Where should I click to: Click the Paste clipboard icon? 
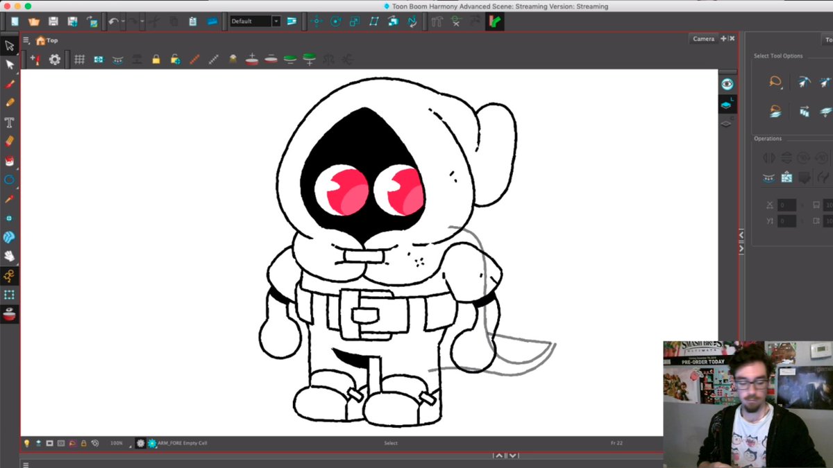coord(193,21)
